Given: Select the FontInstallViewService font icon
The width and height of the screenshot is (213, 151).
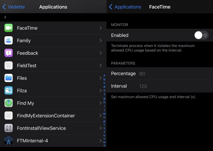Looking at the screenshot, I should 9,128.
